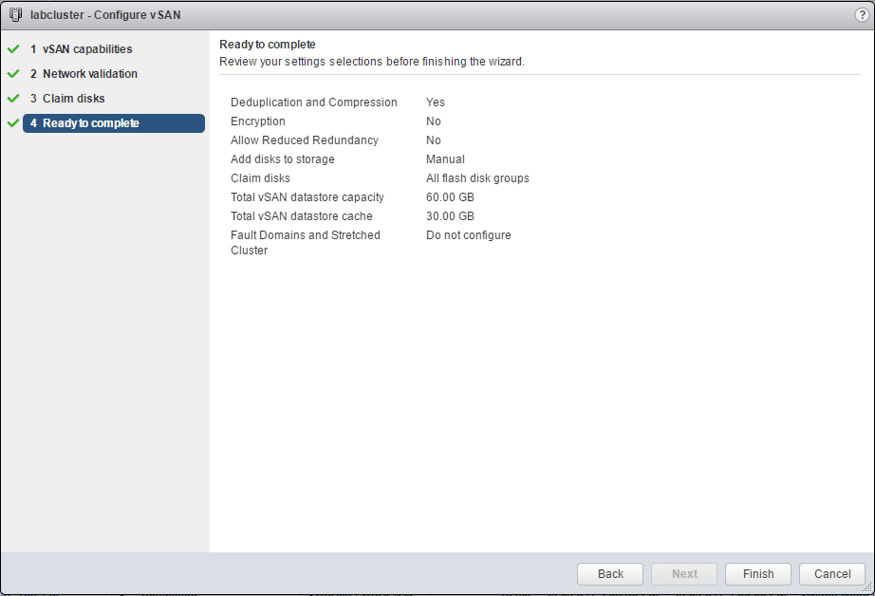Viewport: 875px width, 596px height.
Task: Go to step 1 vSAN capabilities
Action: click(x=81, y=49)
